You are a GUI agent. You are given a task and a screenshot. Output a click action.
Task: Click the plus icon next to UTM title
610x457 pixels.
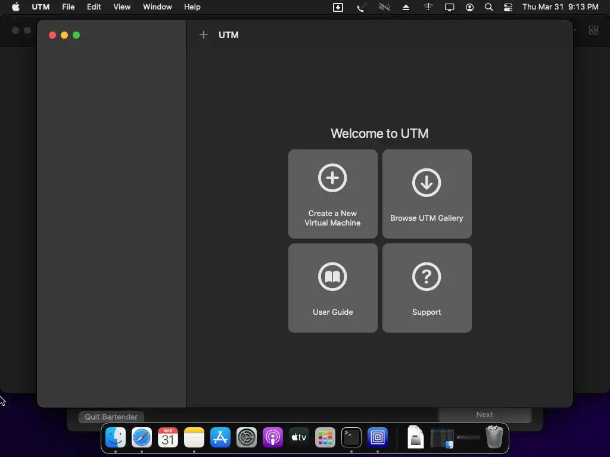204,35
